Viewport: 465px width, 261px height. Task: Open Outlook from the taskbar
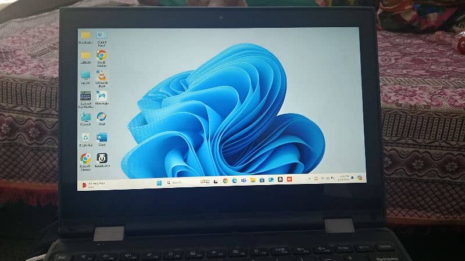point(271,180)
